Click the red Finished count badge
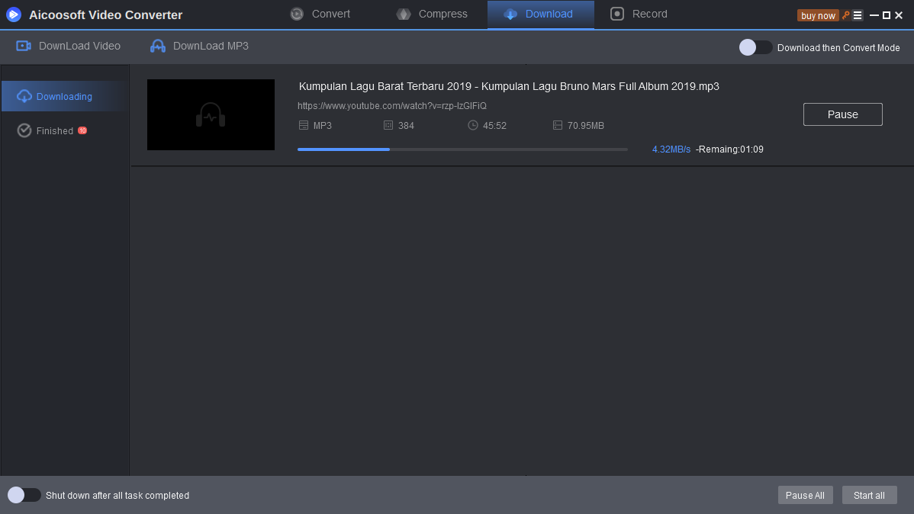The width and height of the screenshot is (914, 514). pos(82,130)
